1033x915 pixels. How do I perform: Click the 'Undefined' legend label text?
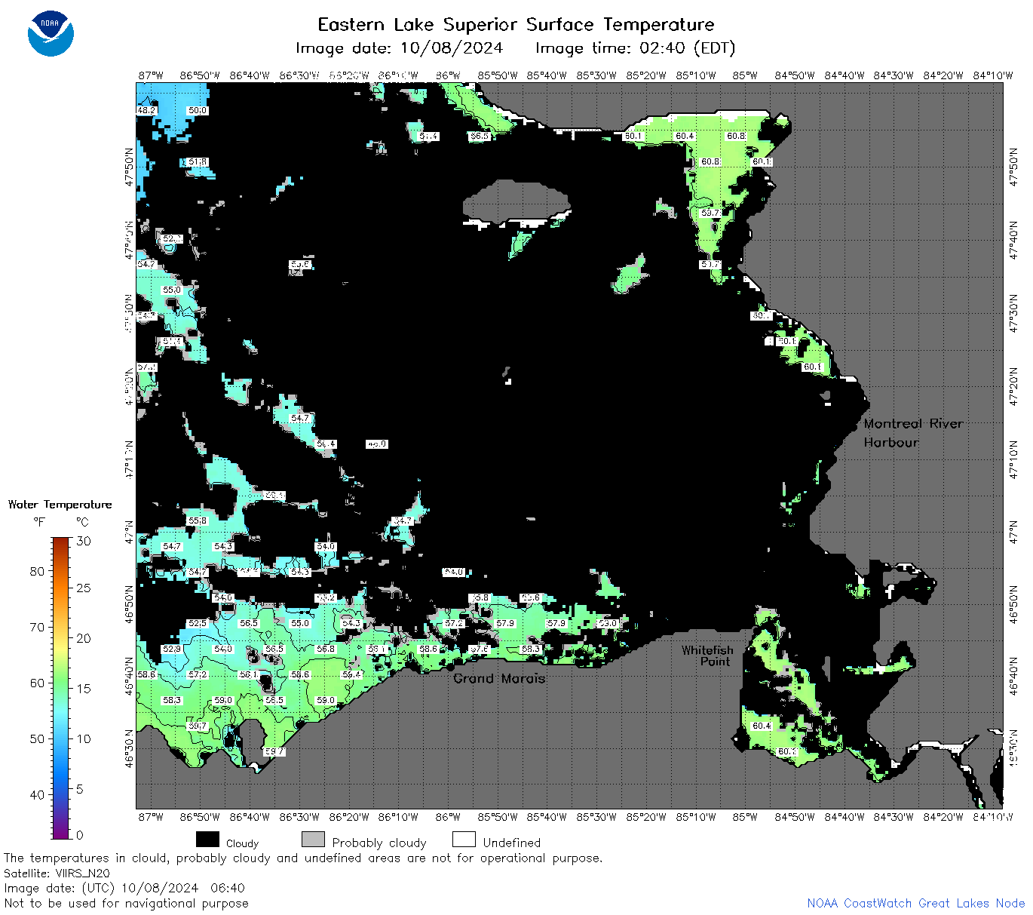click(512, 843)
